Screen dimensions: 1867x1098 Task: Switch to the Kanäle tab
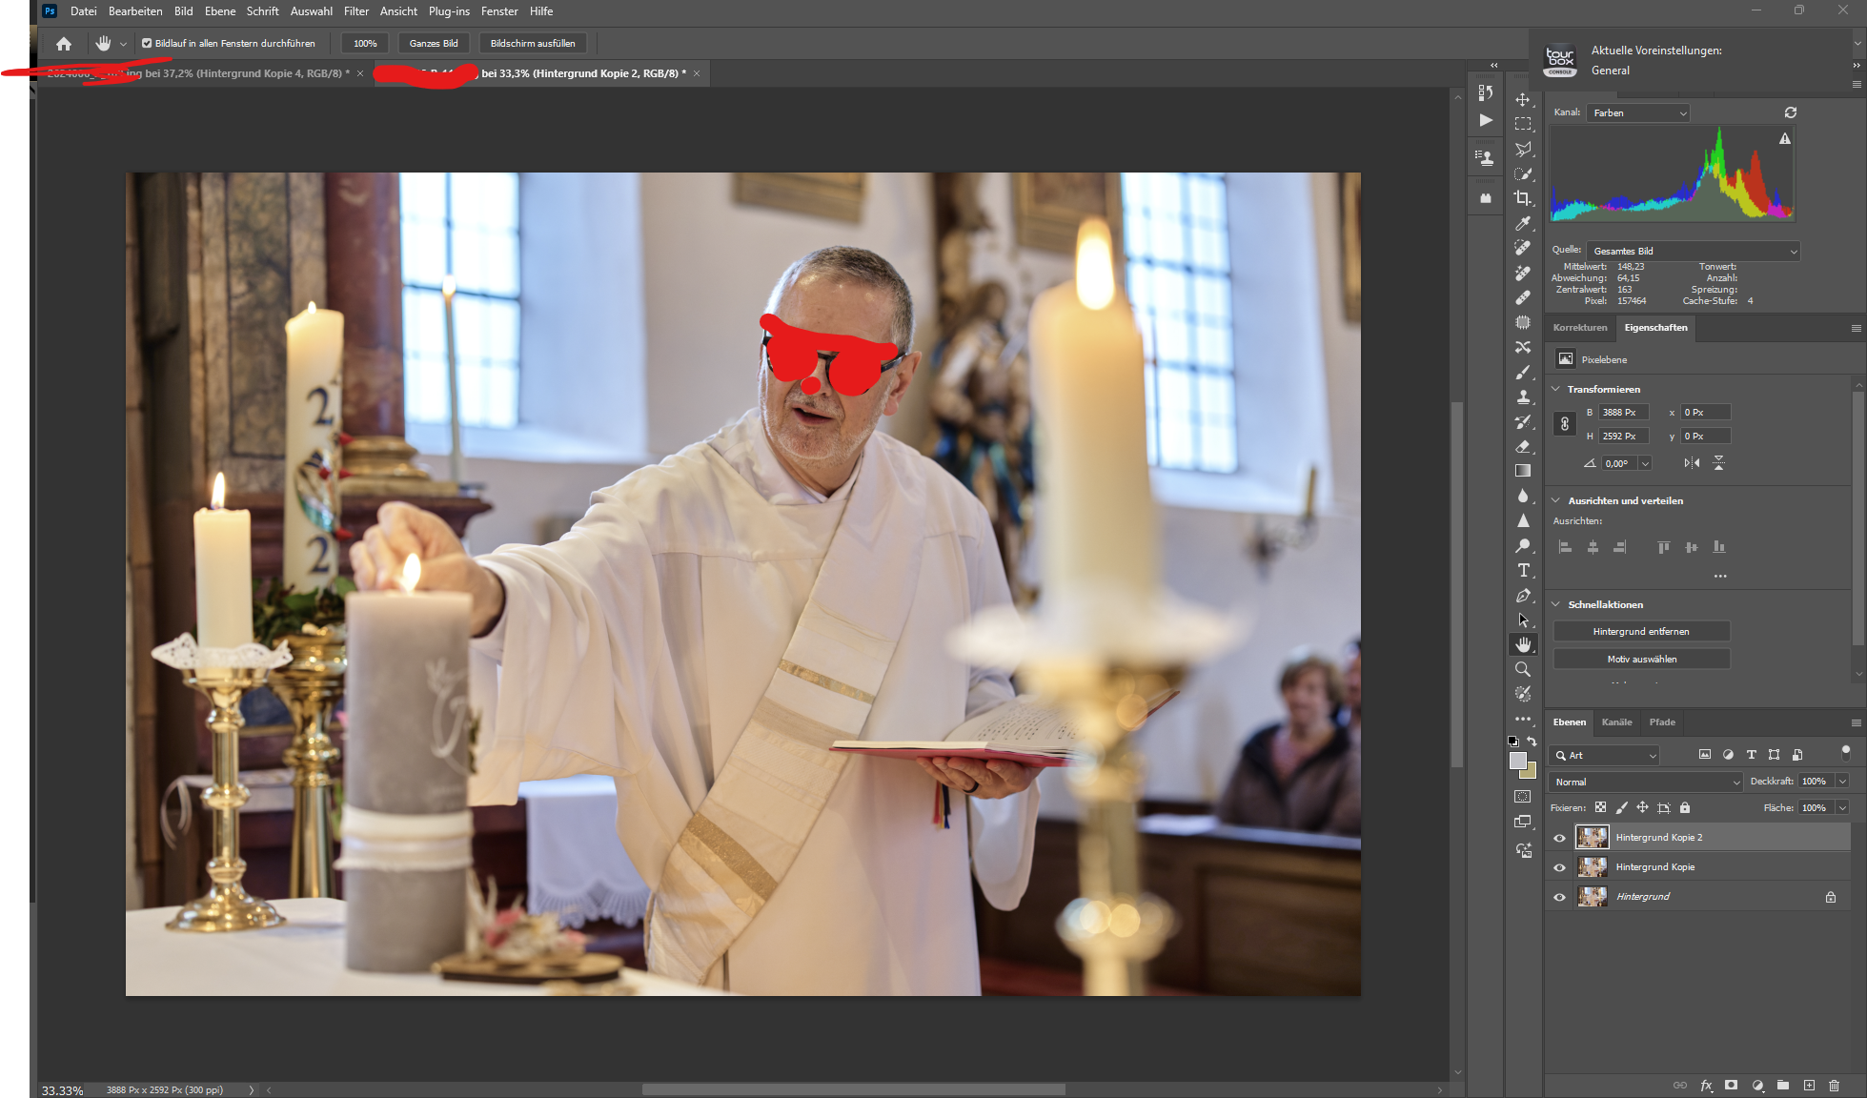click(x=1616, y=722)
